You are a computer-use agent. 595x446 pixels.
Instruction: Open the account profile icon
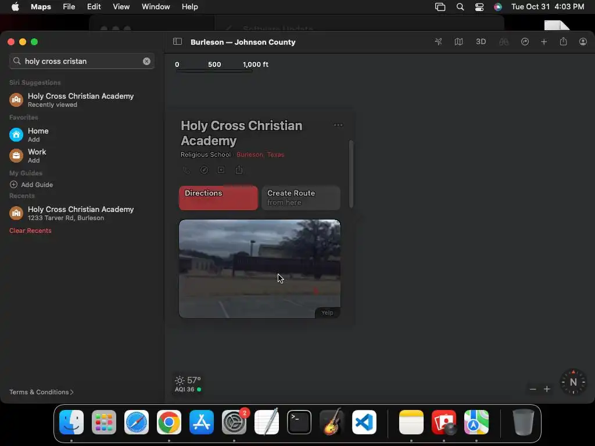point(583,42)
